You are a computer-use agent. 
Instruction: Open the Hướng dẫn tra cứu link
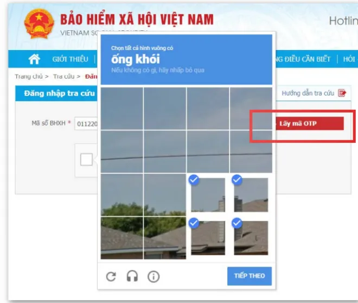[x=308, y=93]
